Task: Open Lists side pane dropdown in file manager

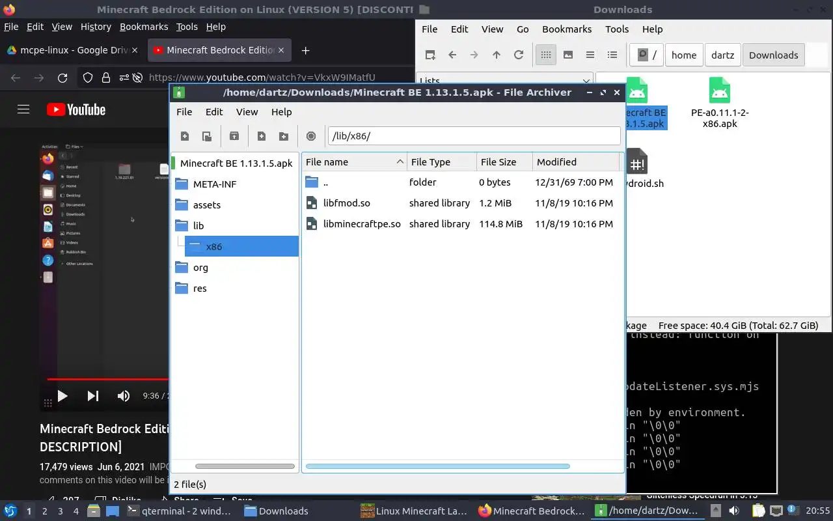Action: click(505, 81)
